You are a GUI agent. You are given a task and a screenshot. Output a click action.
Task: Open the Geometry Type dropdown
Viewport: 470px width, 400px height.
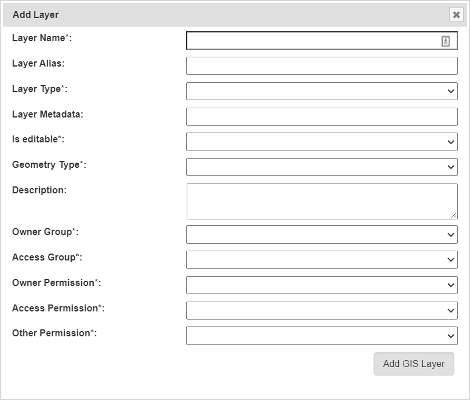[x=321, y=167]
